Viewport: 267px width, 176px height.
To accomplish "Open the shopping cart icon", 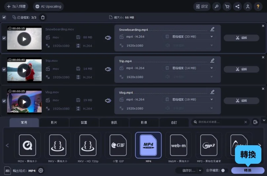I will pos(227,6).
